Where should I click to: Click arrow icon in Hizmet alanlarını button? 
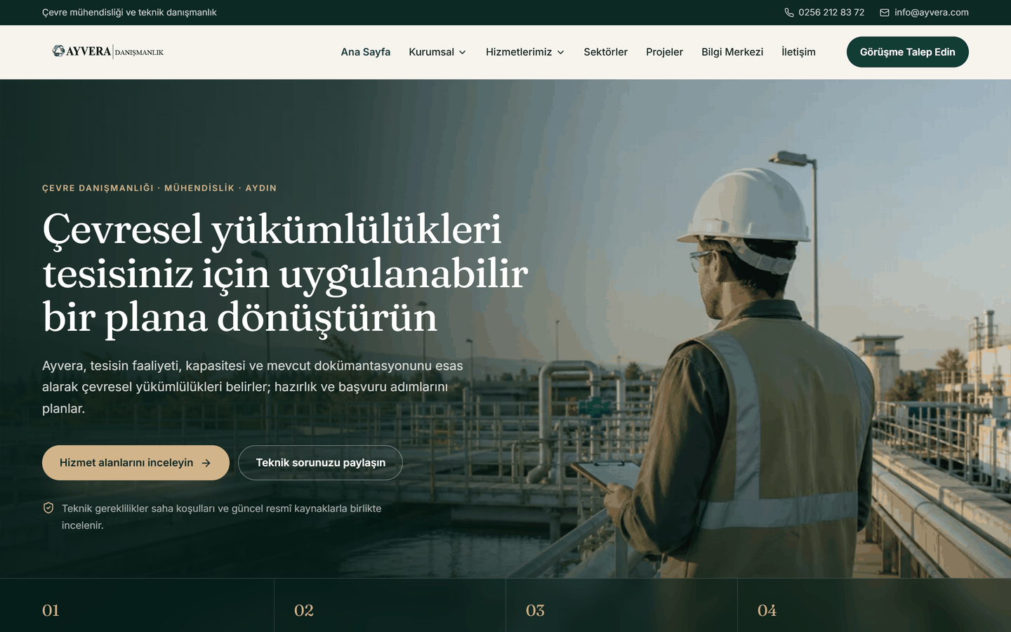pyautogui.click(x=206, y=463)
